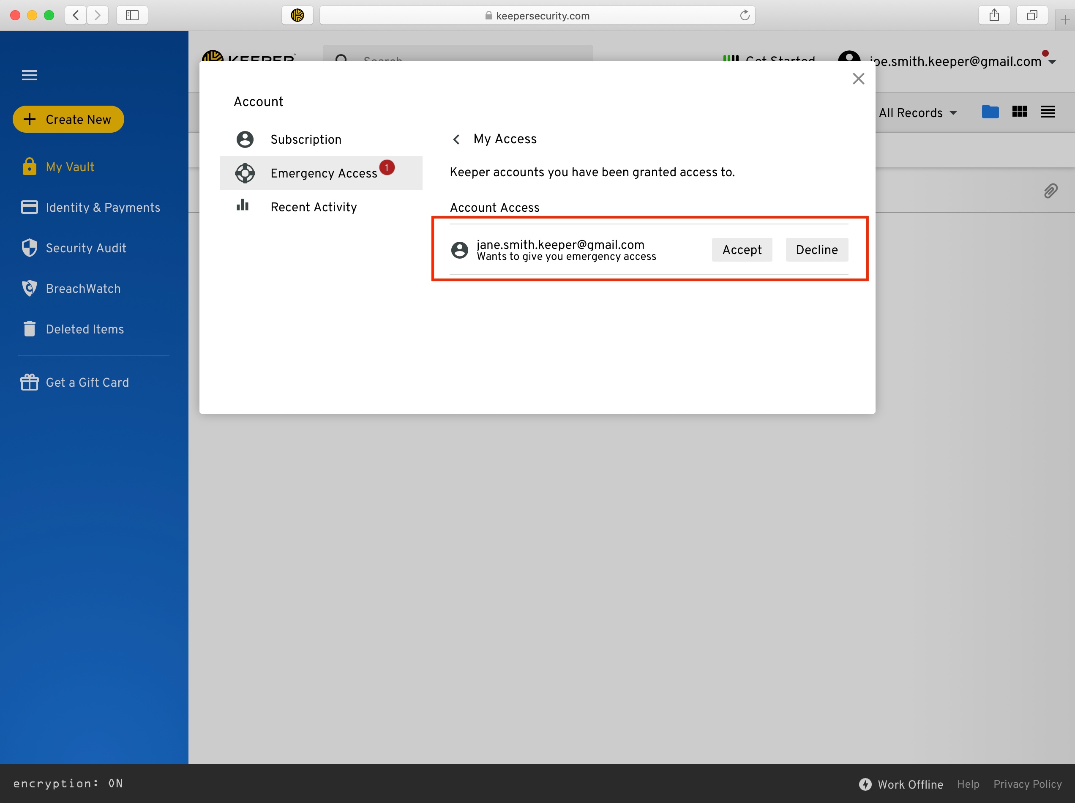Click the Create New button
The height and width of the screenshot is (803, 1075).
[68, 119]
